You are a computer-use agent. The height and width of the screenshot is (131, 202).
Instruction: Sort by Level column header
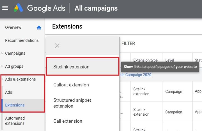click(169, 60)
